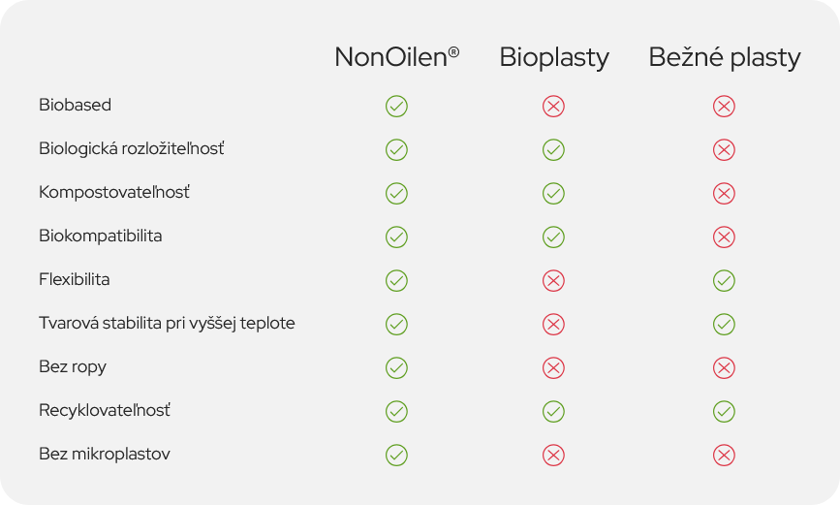Select the NonOilen checkmark for Flexibilita
This screenshot has height=505, width=840.
click(396, 280)
